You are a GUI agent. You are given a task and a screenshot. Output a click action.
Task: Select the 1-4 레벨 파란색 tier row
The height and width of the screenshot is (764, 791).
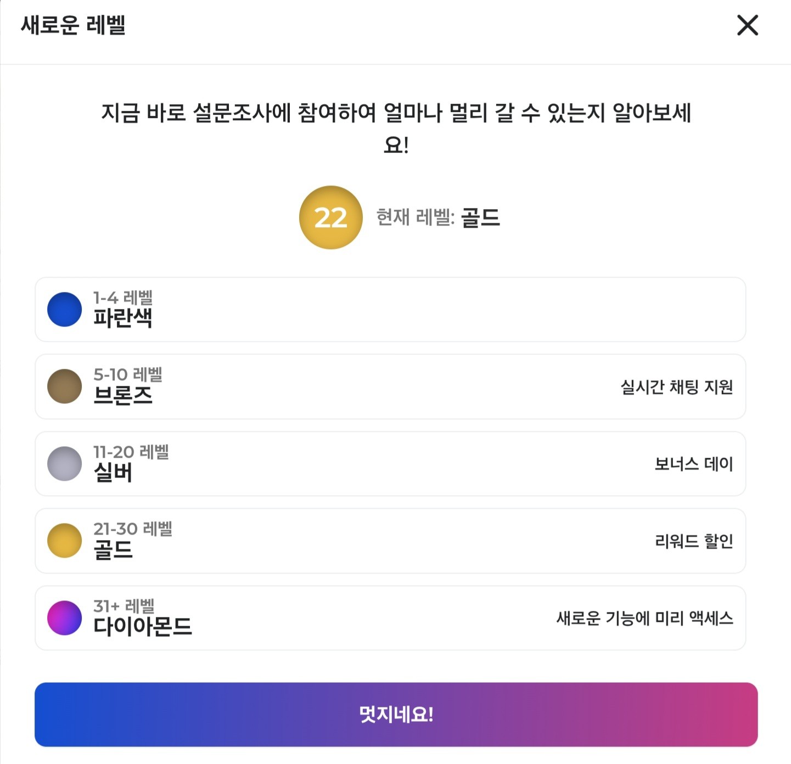pos(391,310)
